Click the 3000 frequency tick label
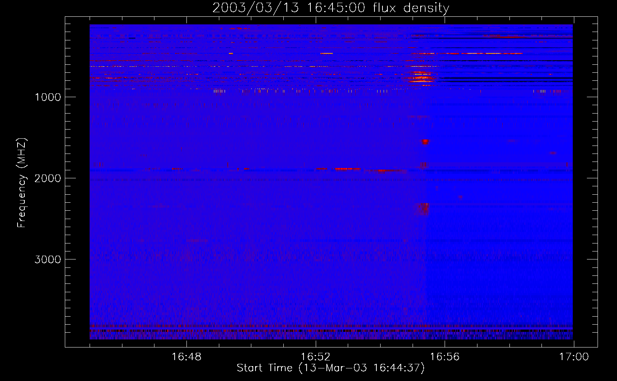This screenshot has width=617, height=381. 48,259
